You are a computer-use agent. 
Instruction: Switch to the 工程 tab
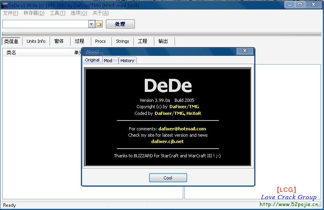pyautogui.click(x=143, y=41)
